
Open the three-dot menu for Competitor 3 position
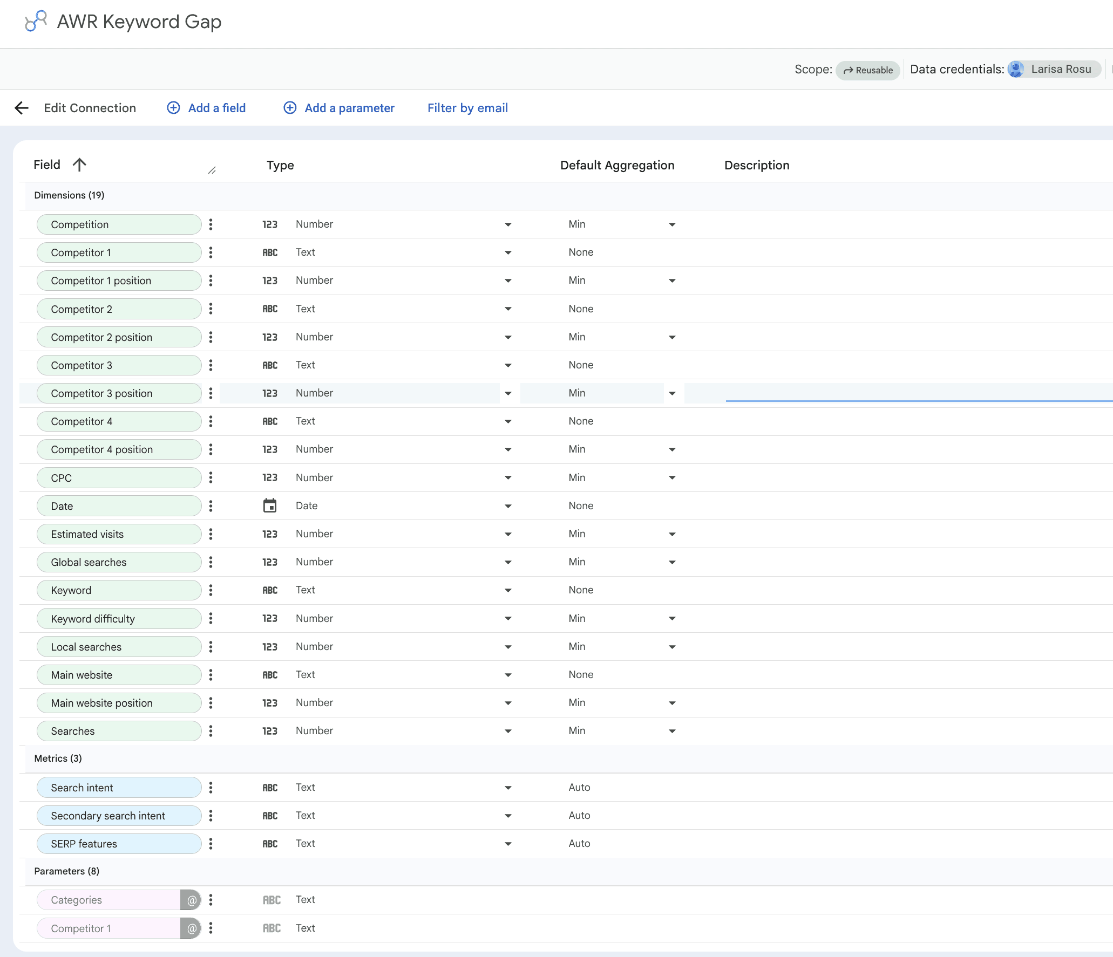[211, 393]
